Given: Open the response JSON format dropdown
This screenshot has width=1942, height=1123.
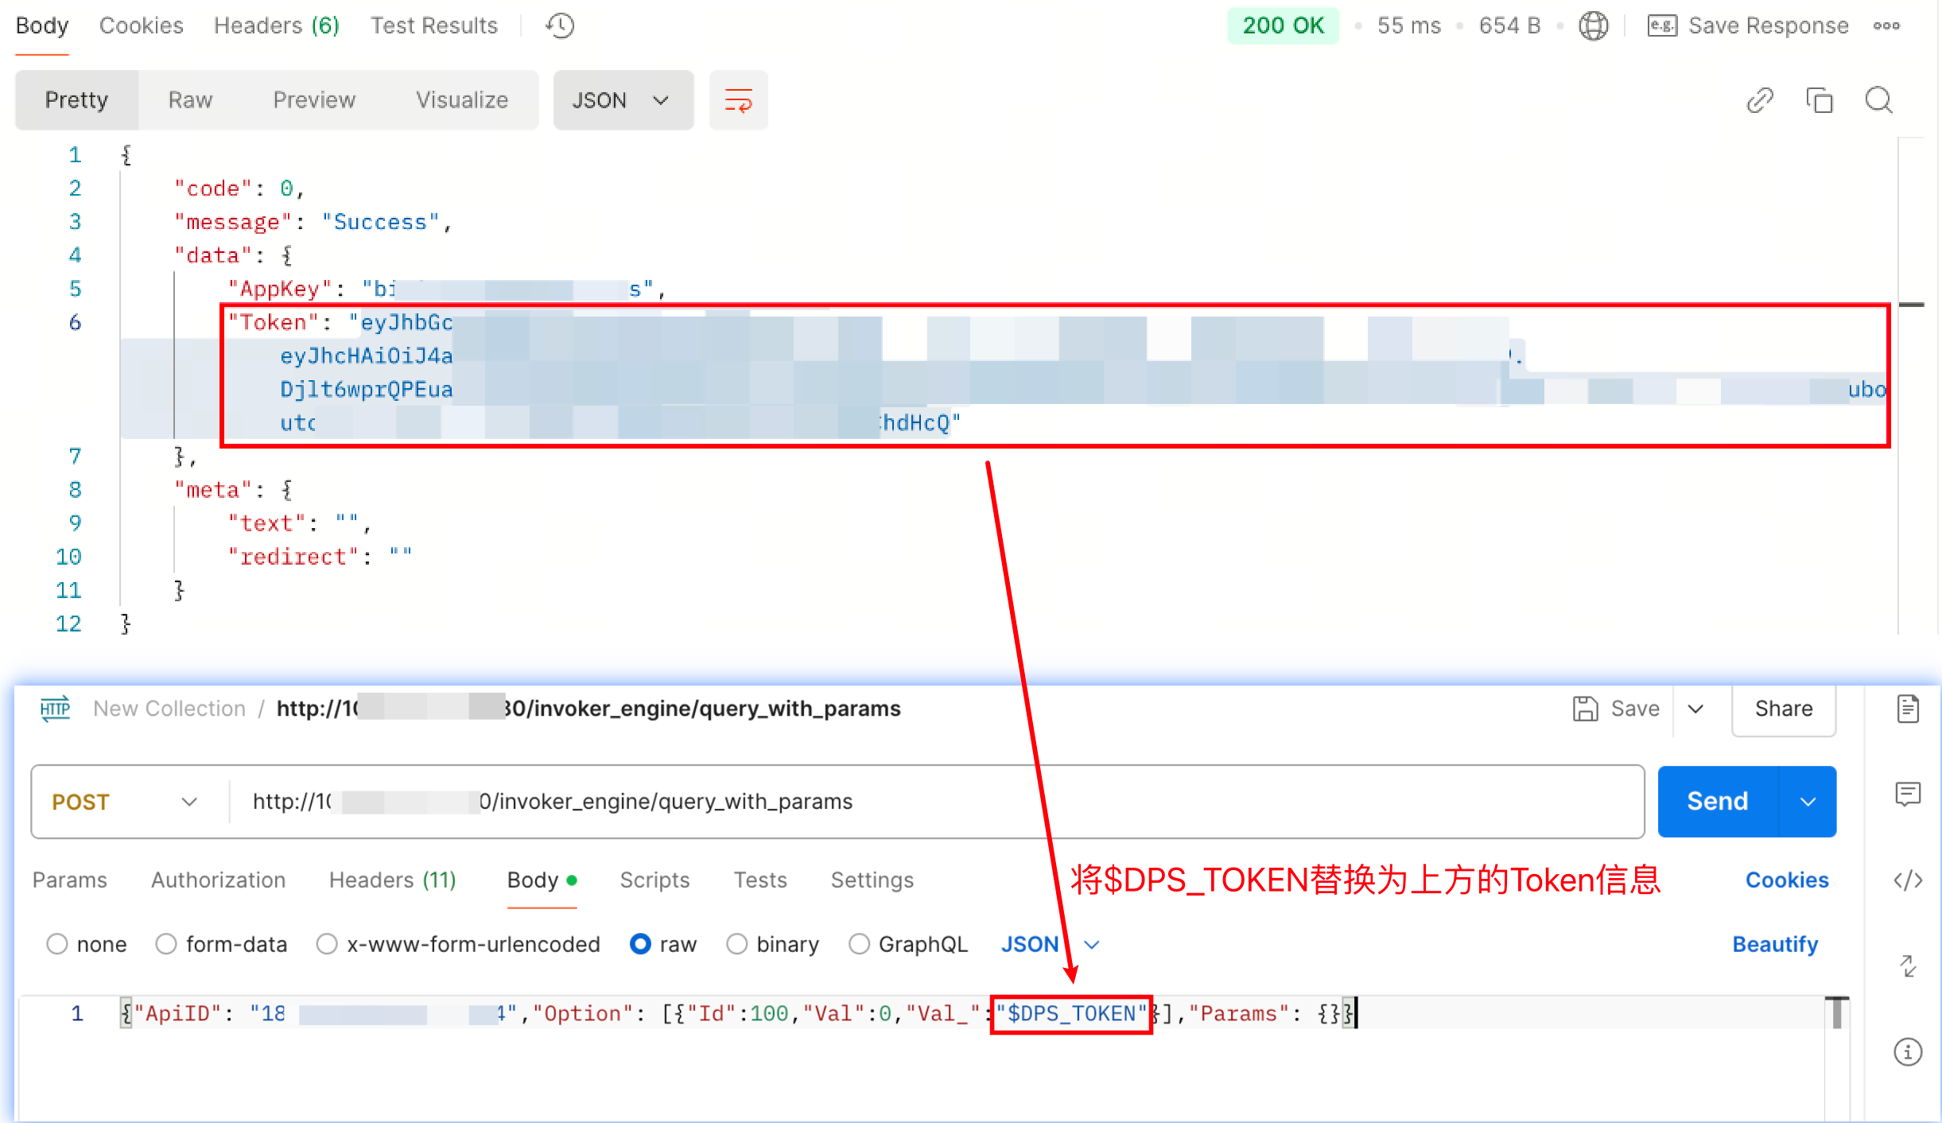Looking at the screenshot, I should (623, 100).
